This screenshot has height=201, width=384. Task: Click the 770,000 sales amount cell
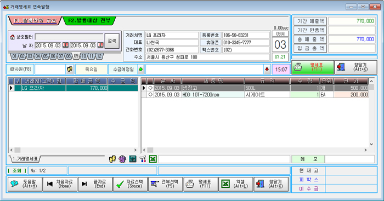tap(87, 88)
